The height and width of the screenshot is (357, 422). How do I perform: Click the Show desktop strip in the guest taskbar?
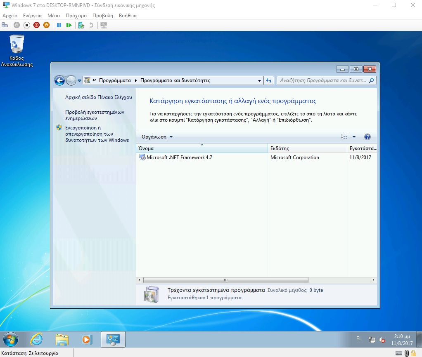419,339
